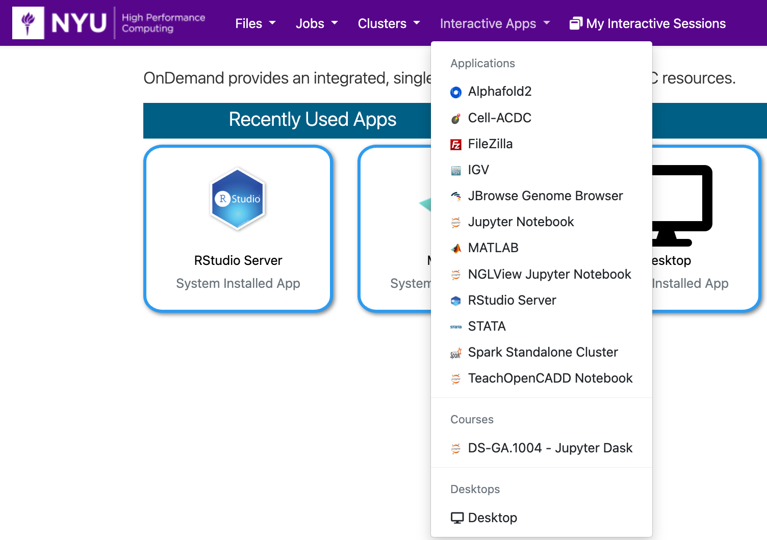Click the TeachOpenCADD Notebook icon
Viewport: 767px width, 540px height.
tap(456, 379)
